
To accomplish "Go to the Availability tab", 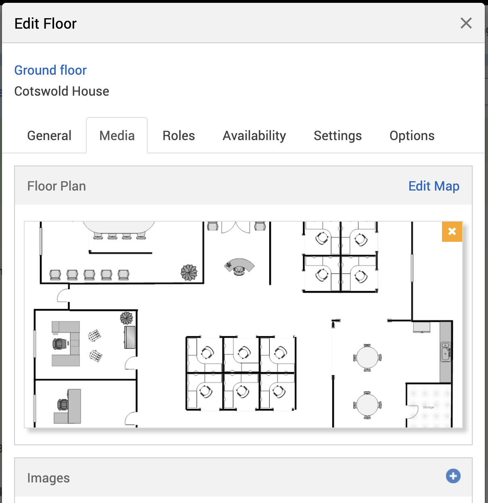I will tap(254, 136).
